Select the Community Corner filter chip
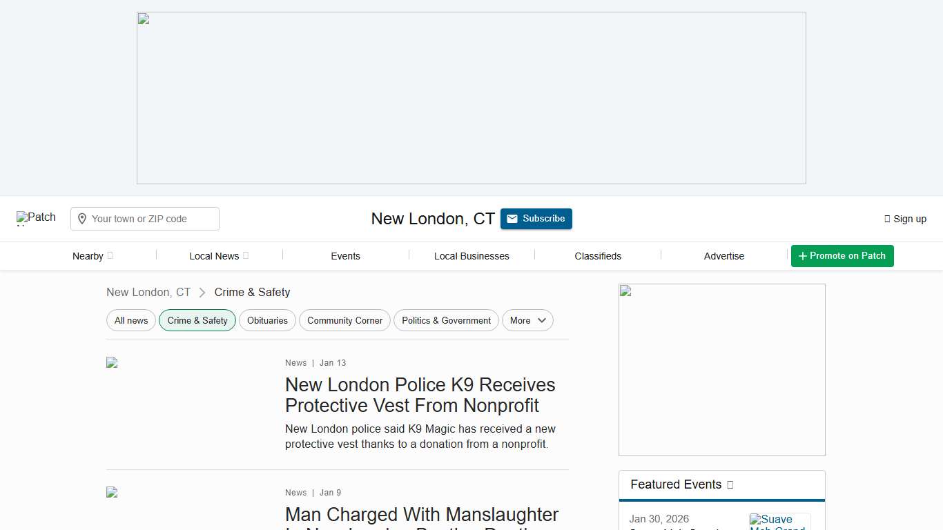Screen dimensions: 943x530 pos(344,320)
